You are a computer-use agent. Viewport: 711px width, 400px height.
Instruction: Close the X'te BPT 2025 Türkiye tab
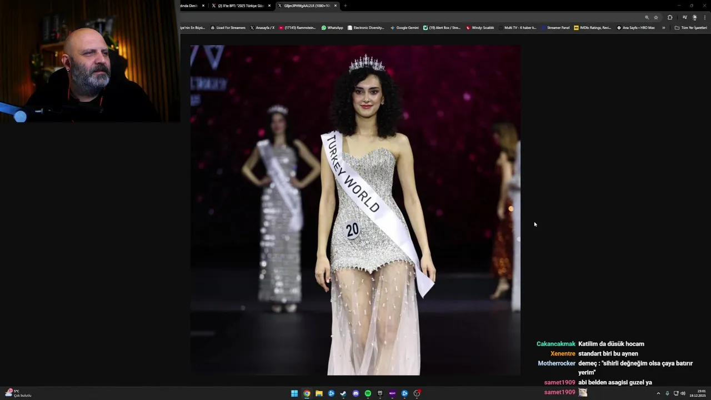pos(269,6)
